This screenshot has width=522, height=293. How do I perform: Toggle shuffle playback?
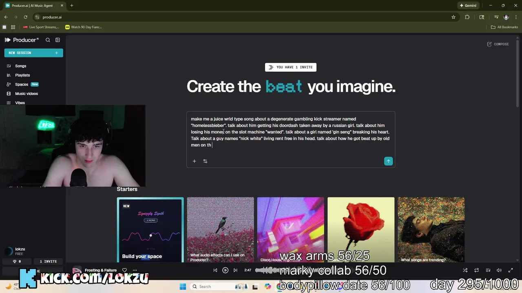[465, 270]
